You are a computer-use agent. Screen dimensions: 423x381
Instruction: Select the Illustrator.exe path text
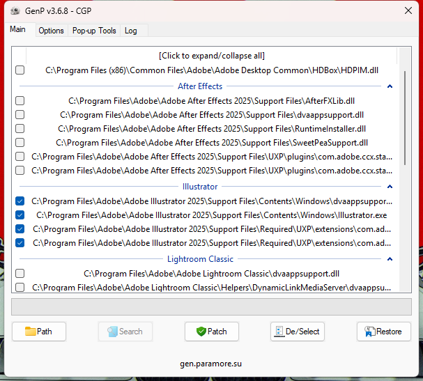212,215
